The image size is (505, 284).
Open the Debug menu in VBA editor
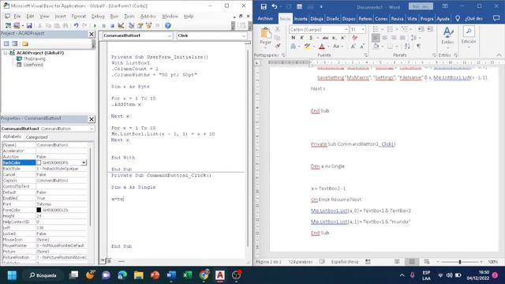(98, 16)
